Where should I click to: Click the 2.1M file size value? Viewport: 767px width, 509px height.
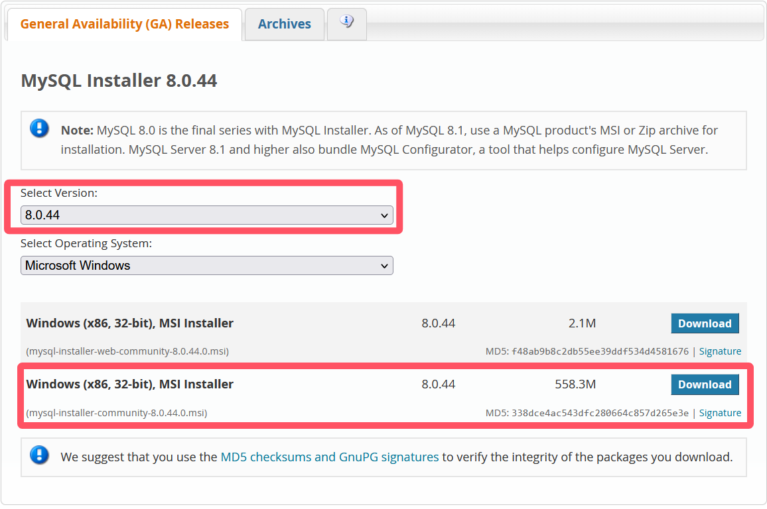click(x=582, y=323)
